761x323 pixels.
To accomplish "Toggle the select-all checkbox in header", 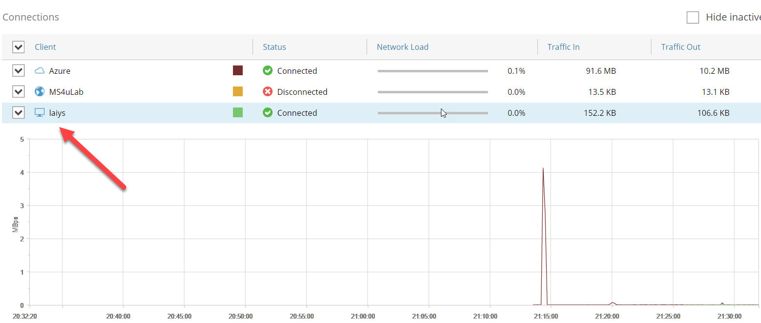I will [x=18, y=47].
